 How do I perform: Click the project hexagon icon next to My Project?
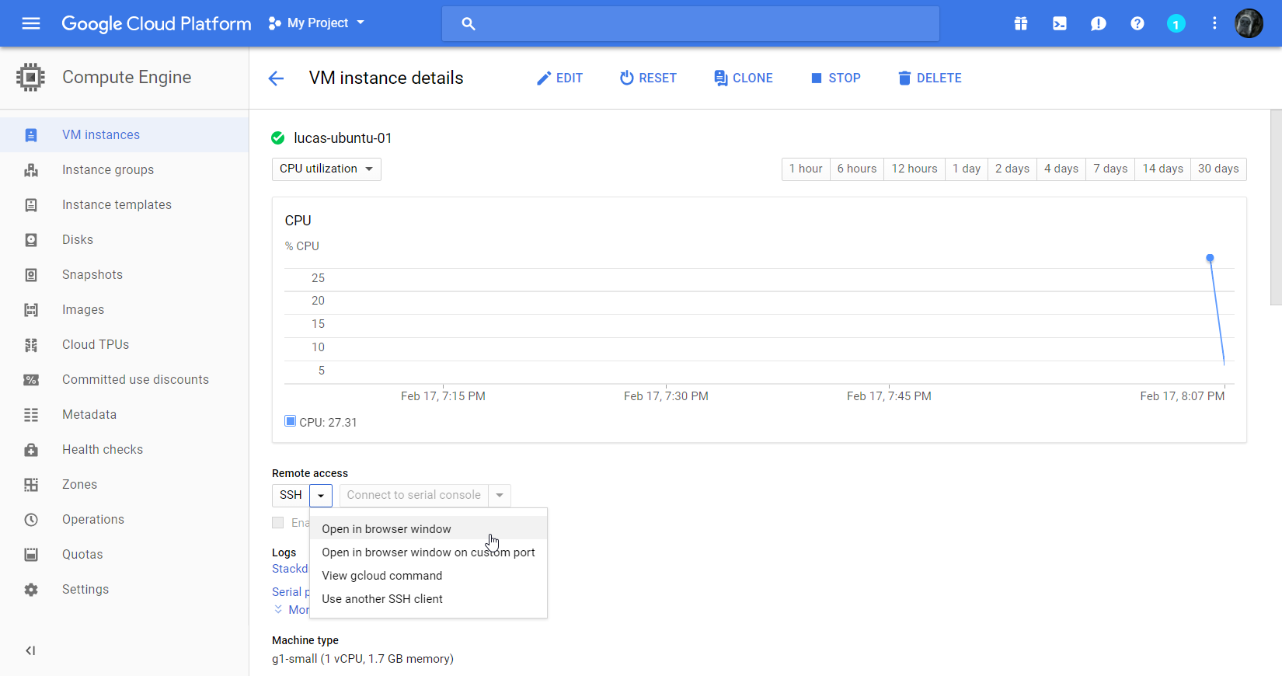(x=274, y=23)
